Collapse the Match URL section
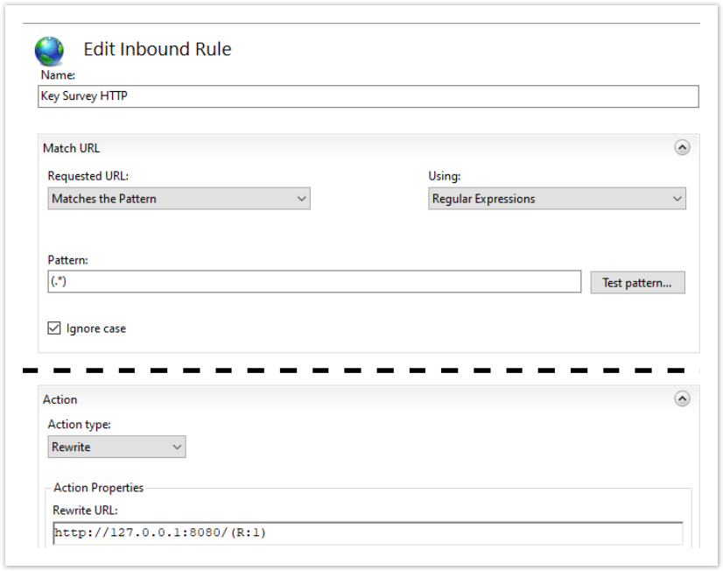The image size is (723, 571). pyautogui.click(x=682, y=148)
